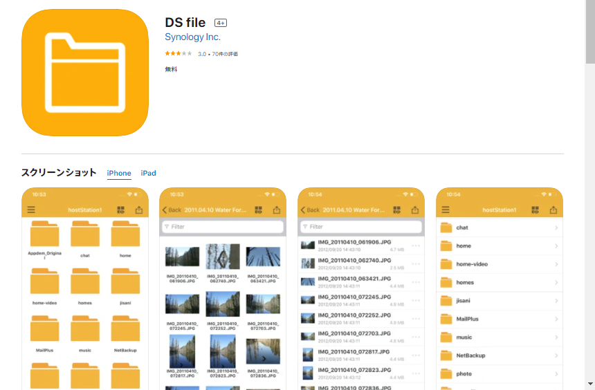Open thumbnail IMG_20110410_072245.JPG in photo grid
This screenshot has width=595, height=390.
tap(182, 304)
